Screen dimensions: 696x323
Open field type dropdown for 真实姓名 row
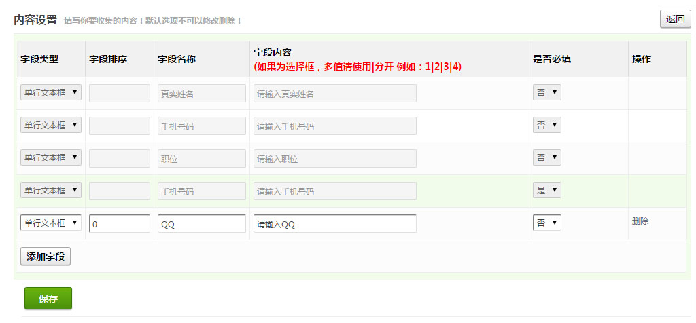pyautogui.click(x=51, y=93)
